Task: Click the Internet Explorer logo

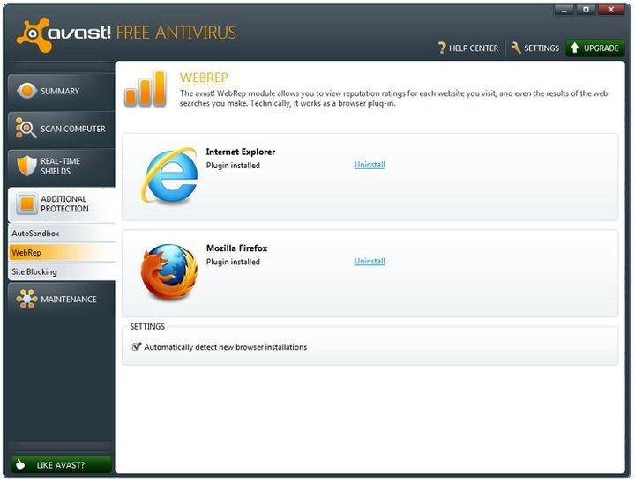Action: coord(169,175)
